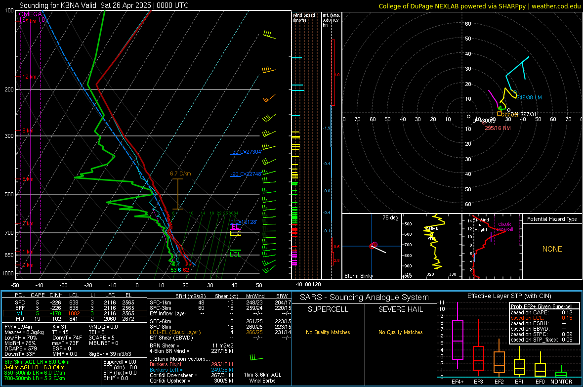The image size is (583, 387).
Task: Click the 700-500mb LR value
Action: click(35, 378)
